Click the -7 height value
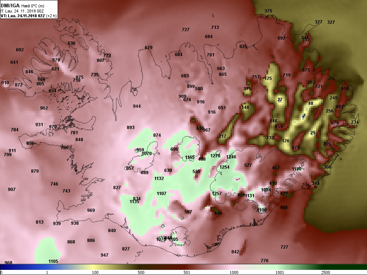Viewport: 367px width, 275px height. 304,116
